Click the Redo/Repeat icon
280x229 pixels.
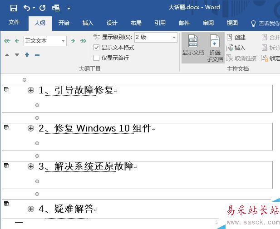tap(43, 8)
